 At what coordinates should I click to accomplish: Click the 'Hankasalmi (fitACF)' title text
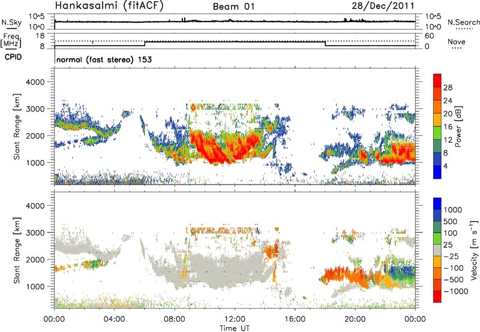109,5
